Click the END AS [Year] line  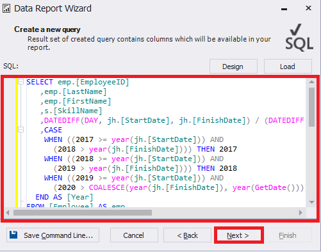[x=64, y=197]
